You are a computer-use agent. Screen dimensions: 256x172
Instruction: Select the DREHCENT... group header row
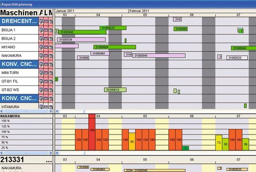[x=19, y=21]
